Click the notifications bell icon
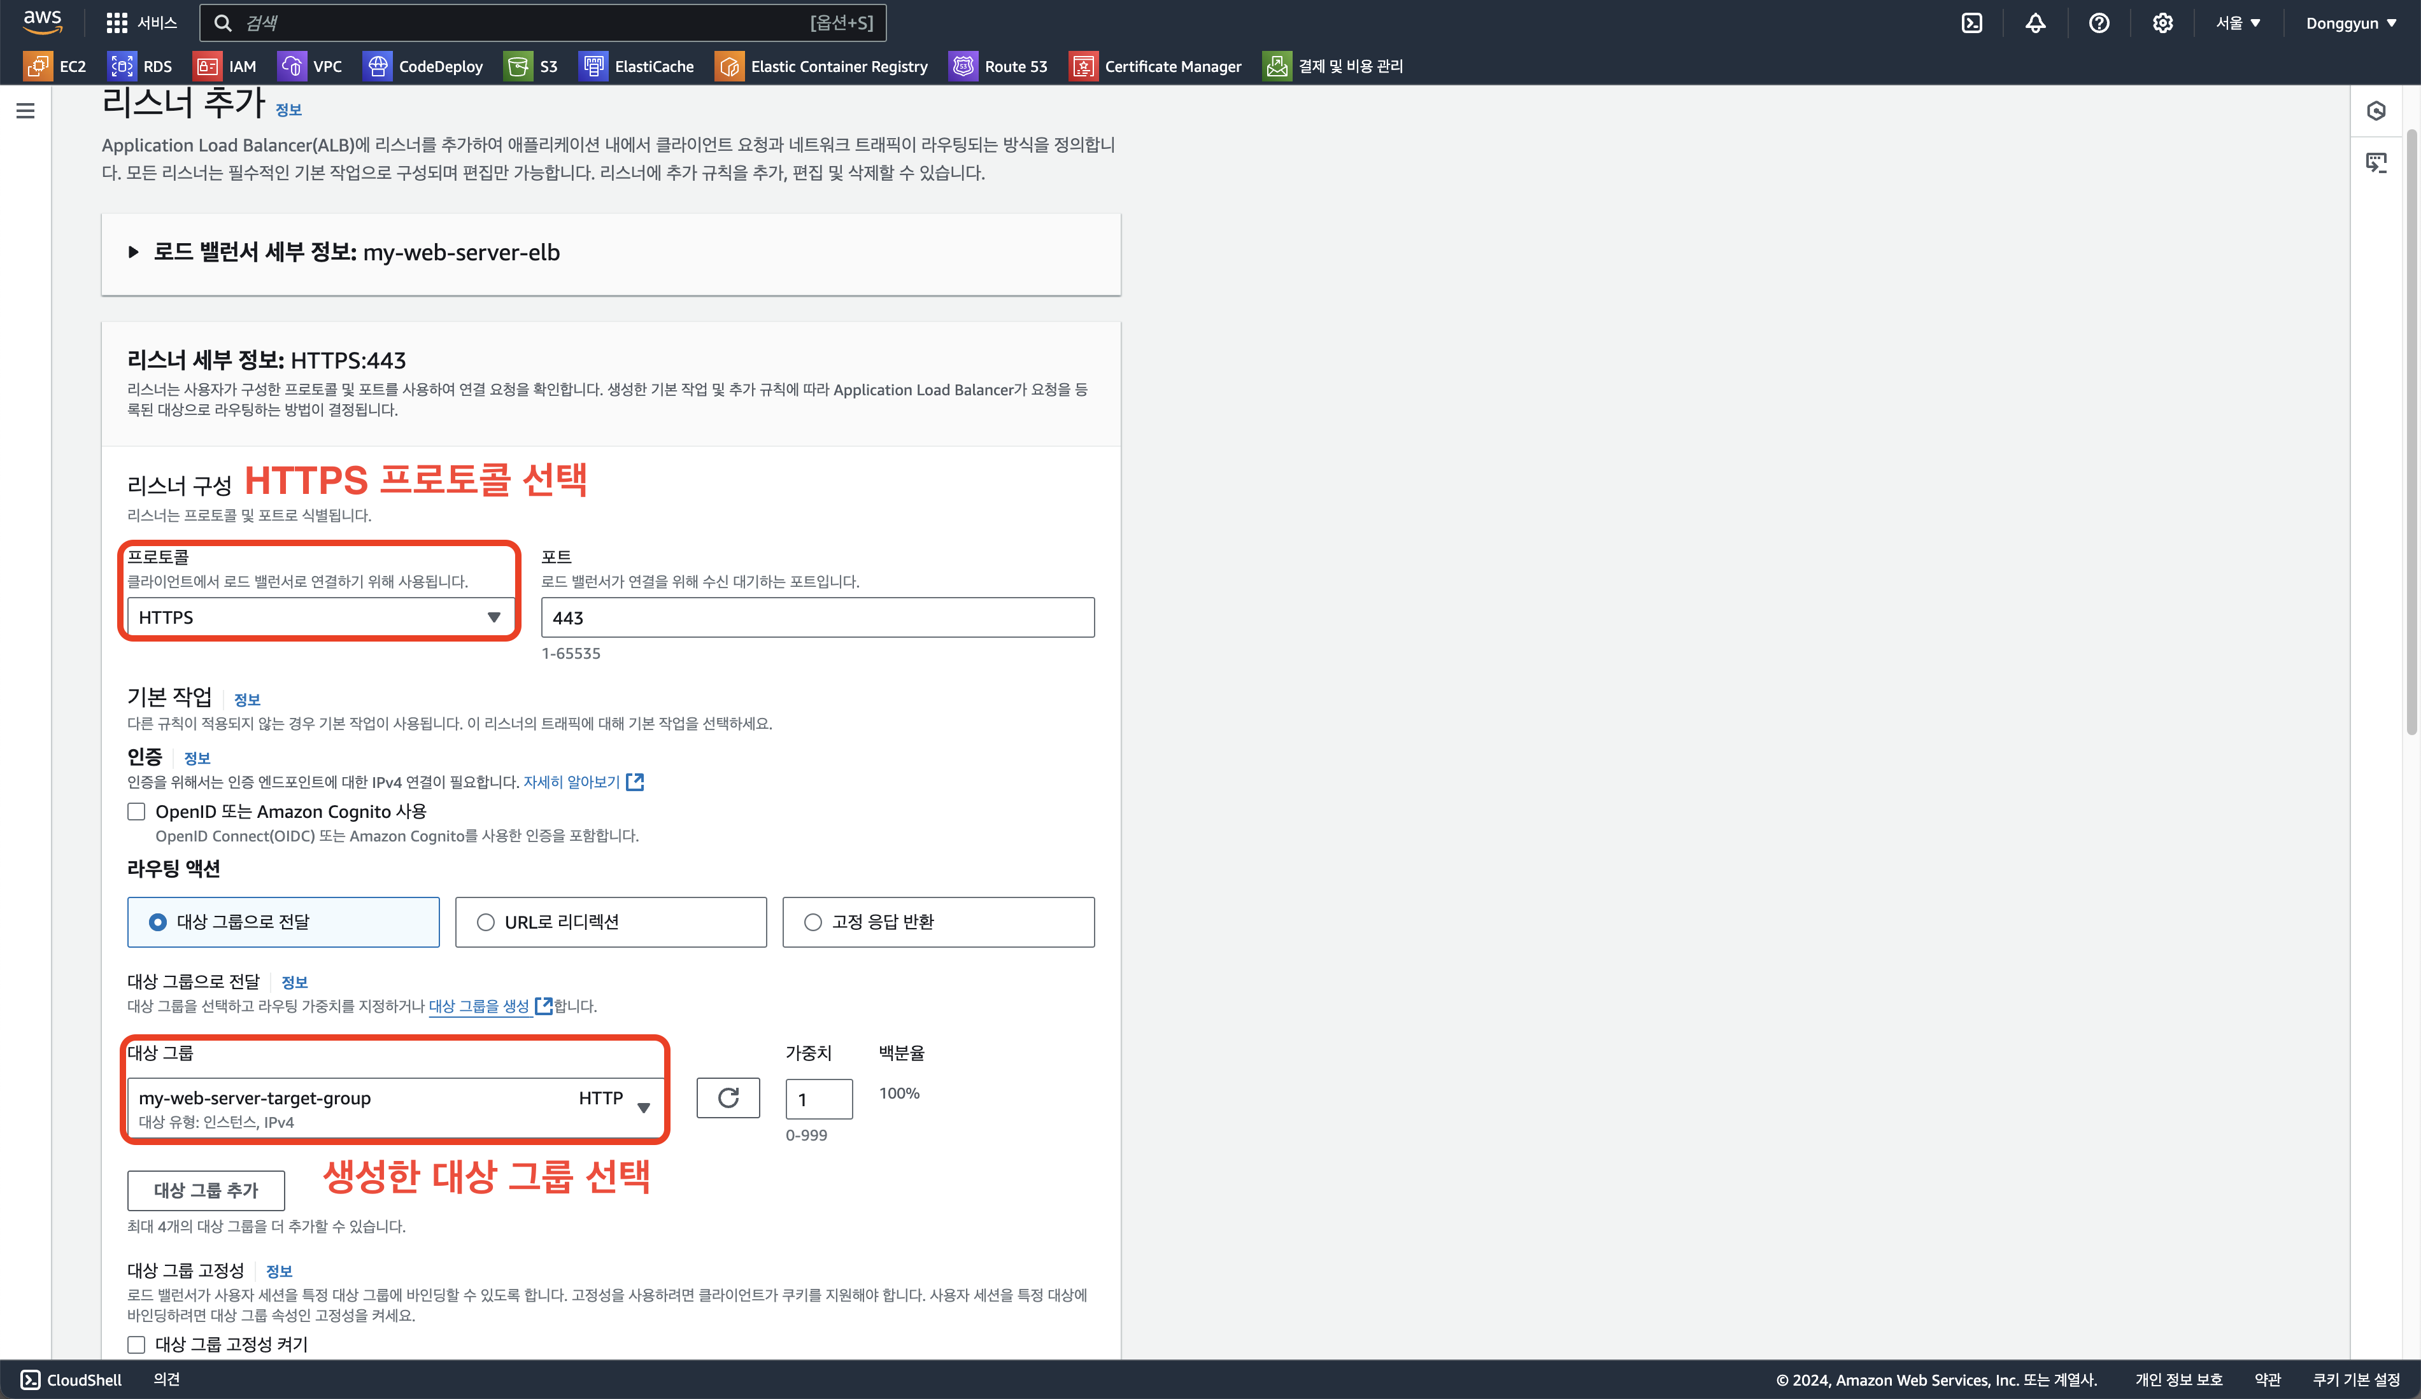 point(2034,23)
